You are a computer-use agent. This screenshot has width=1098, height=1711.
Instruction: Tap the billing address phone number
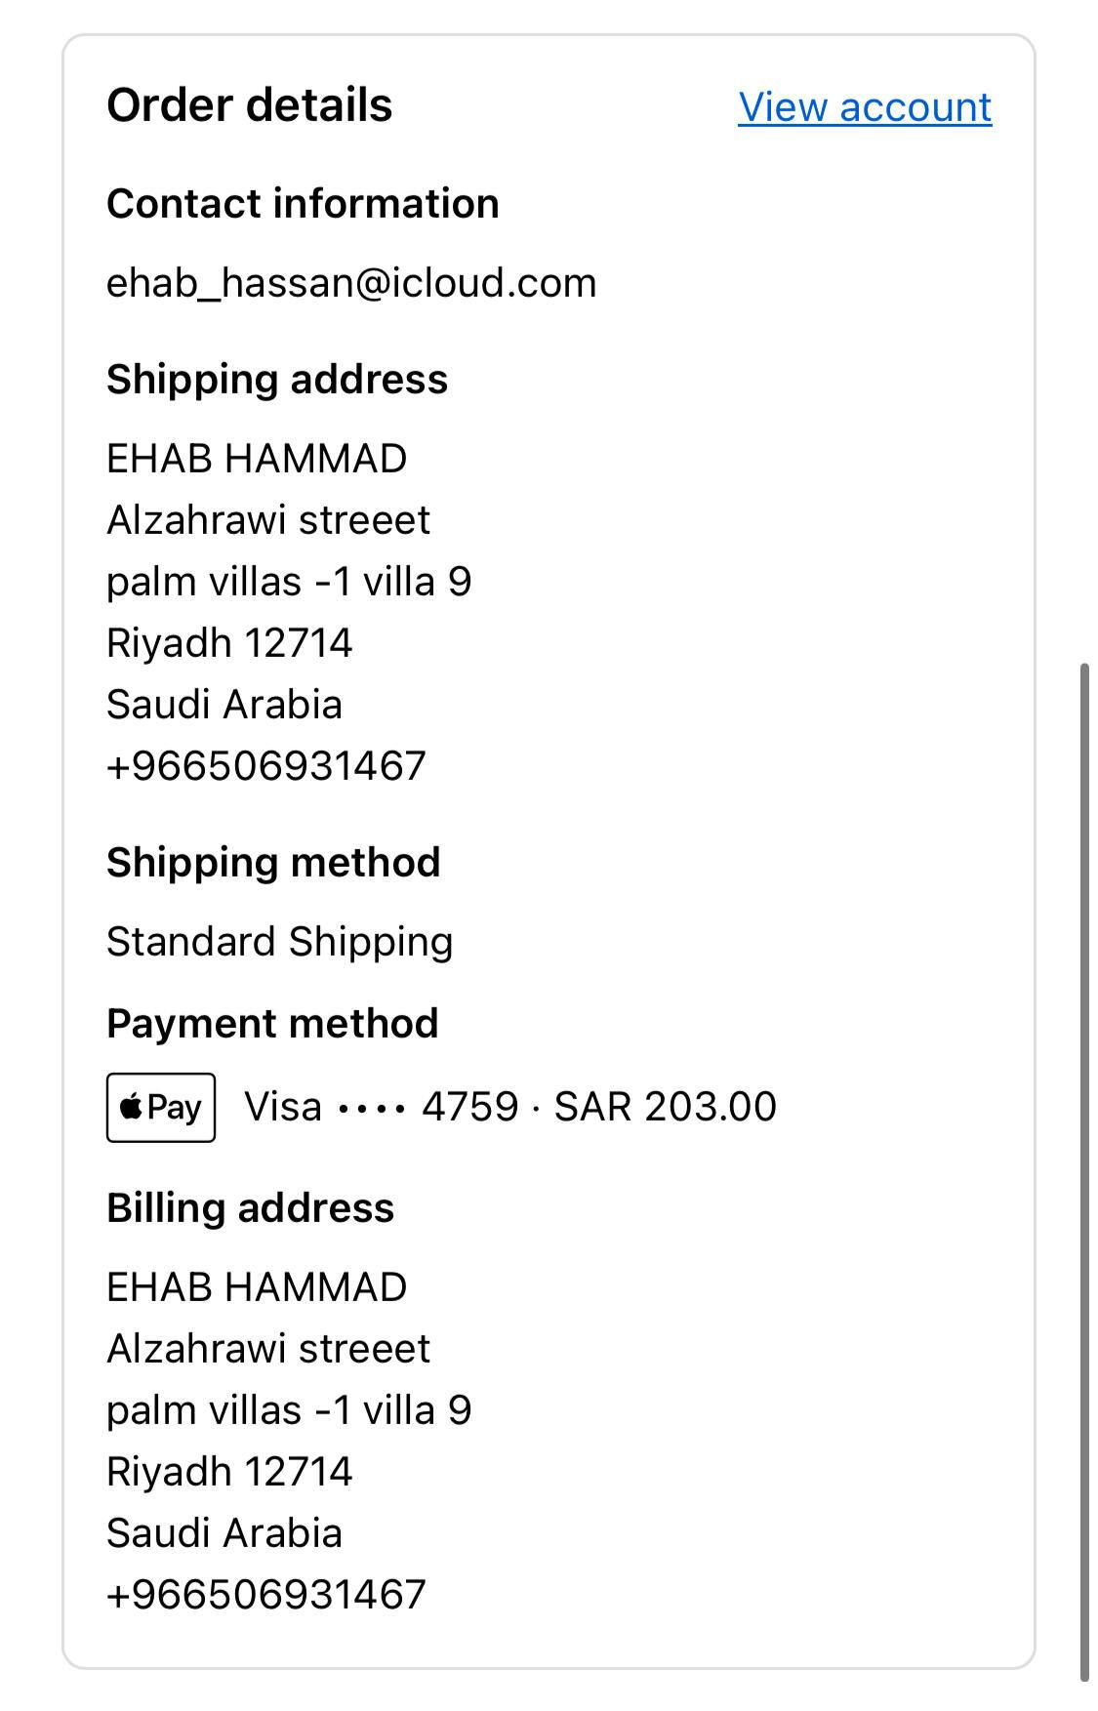point(266,1595)
